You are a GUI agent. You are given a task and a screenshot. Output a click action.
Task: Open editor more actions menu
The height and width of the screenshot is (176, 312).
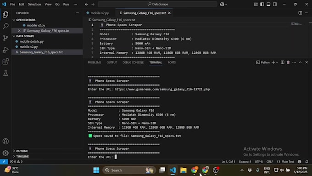pyautogui.click(x=306, y=13)
